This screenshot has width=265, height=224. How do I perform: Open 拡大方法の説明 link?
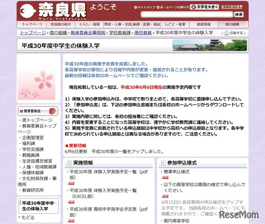232,7
